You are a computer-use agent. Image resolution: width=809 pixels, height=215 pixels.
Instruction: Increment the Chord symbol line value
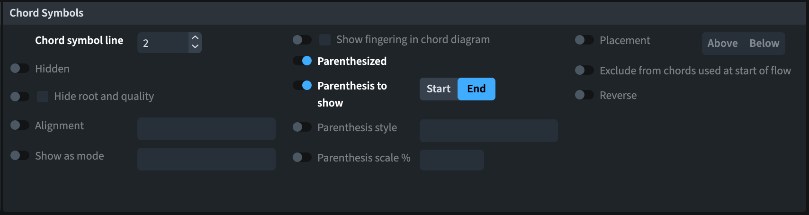[195, 38]
